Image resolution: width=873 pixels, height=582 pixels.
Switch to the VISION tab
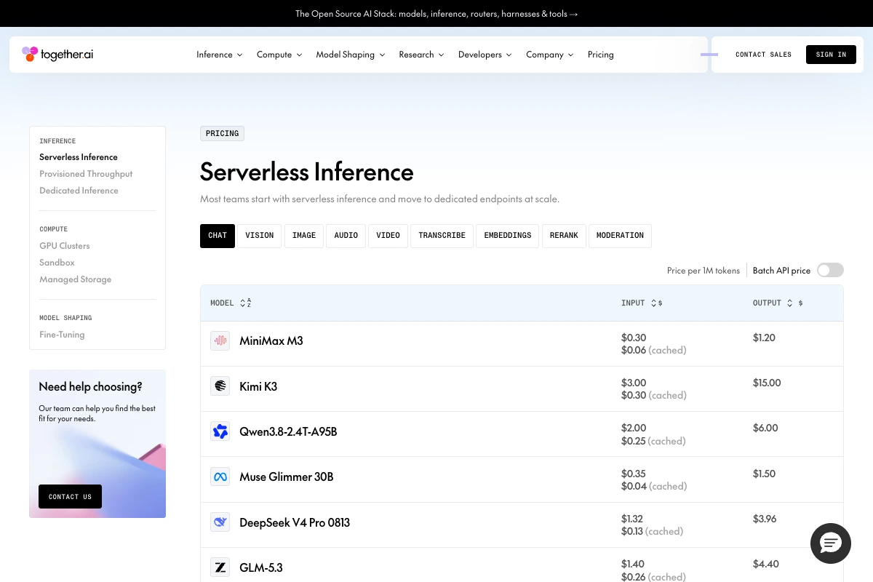click(260, 236)
